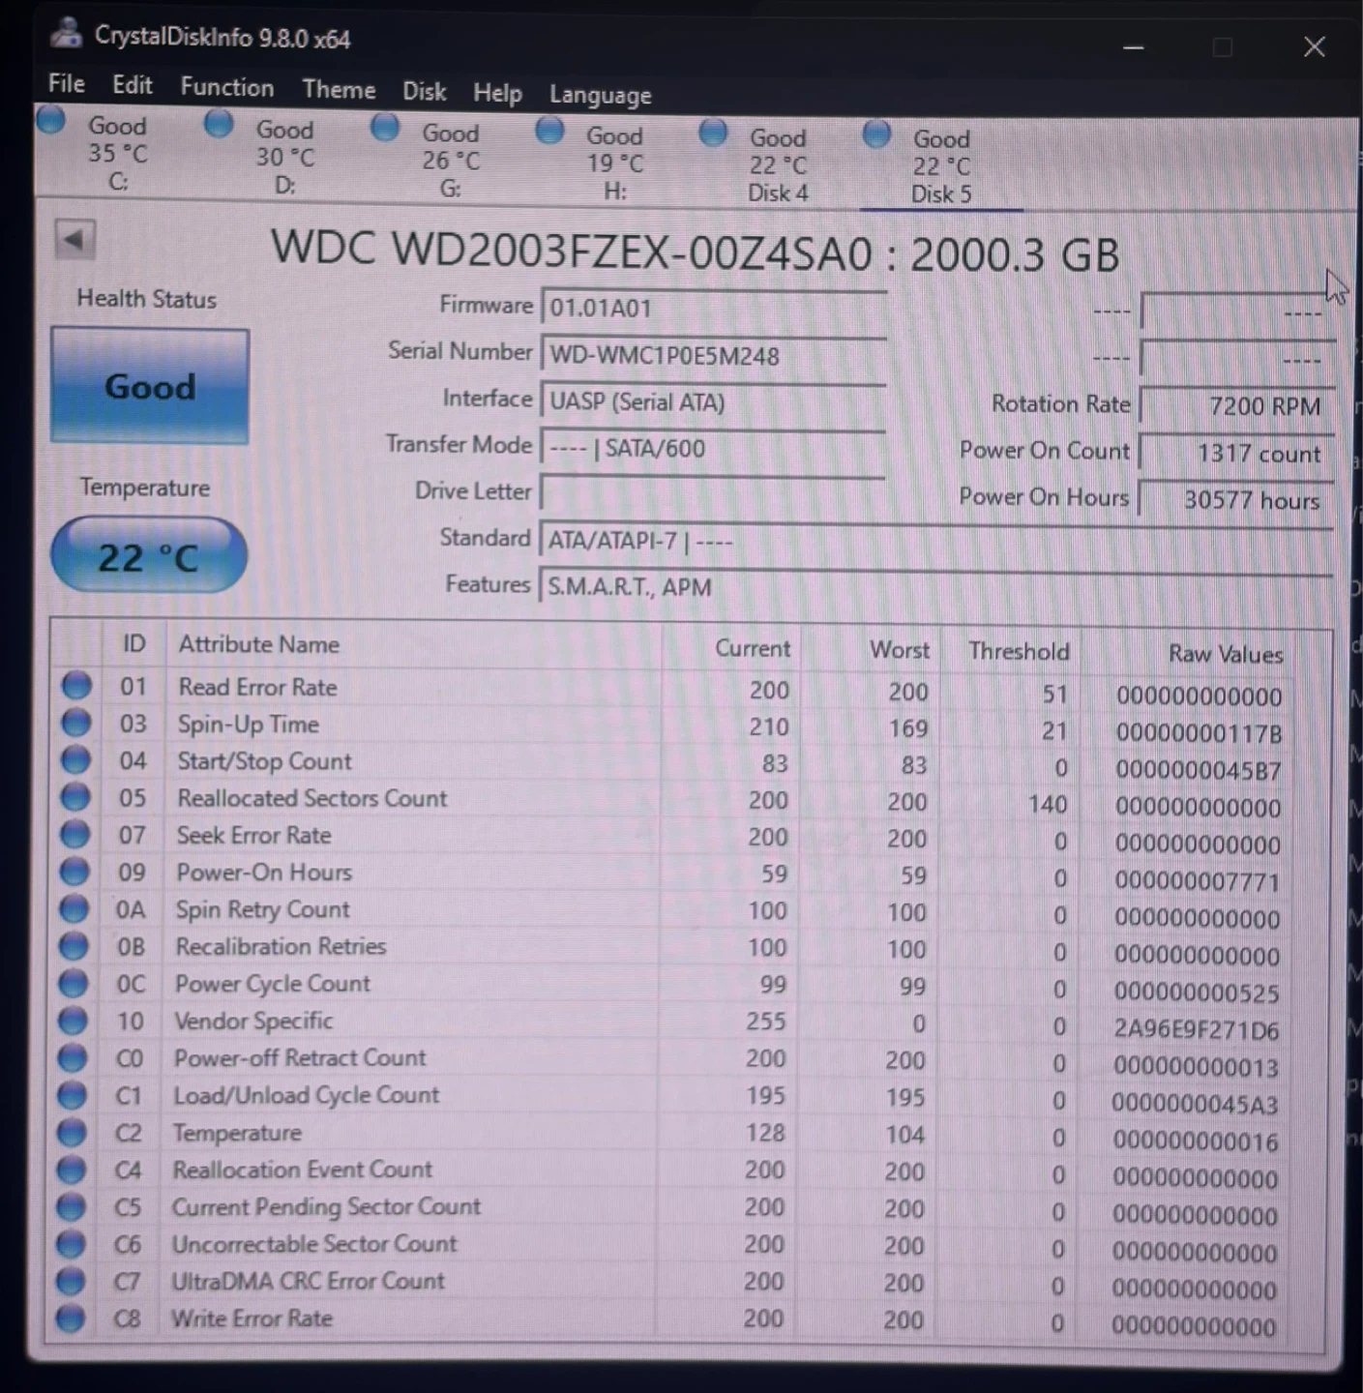1363x1393 pixels.
Task: Click the 22 °C temperature button
Action: click(148, 555)
